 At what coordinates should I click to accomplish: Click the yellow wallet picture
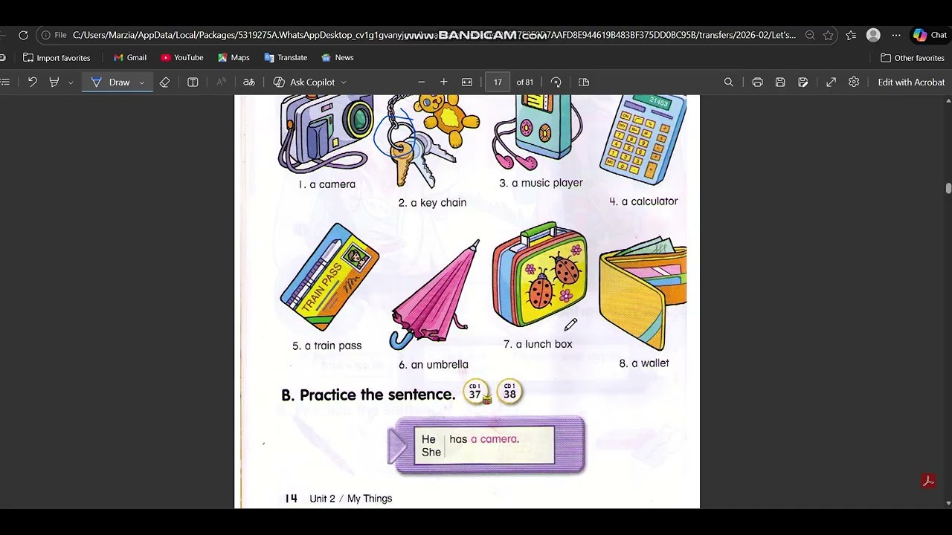pos(643,293)
